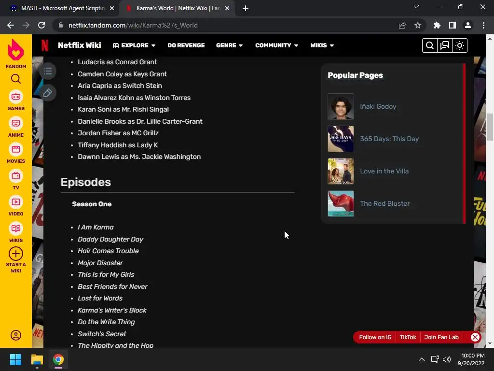Switch to the MASH Microsoft Agent tab
Screen dimensions: 494x371
coord(59,8)
